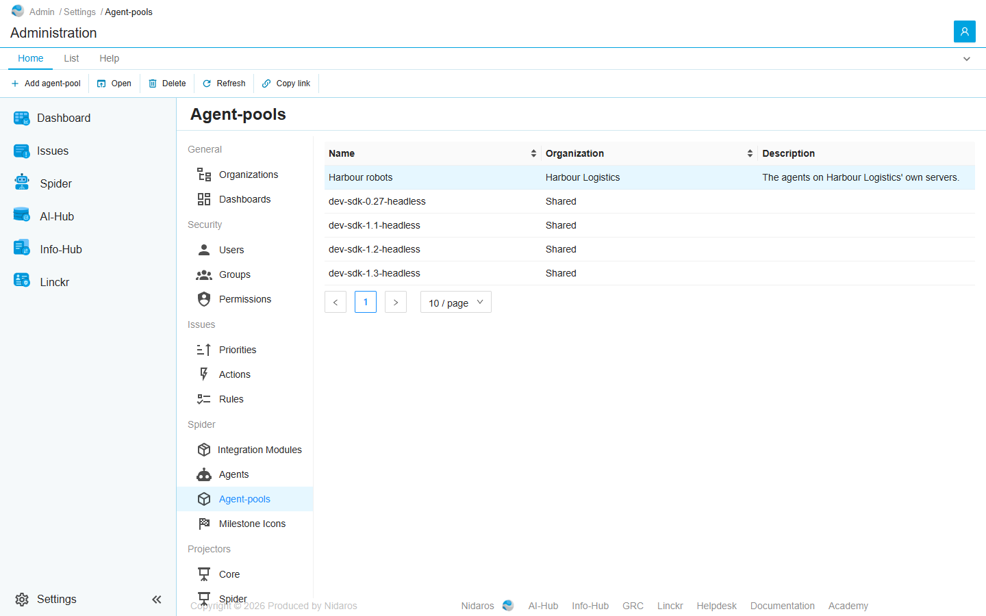Select the AI-Hub database icon

[22, 216]
